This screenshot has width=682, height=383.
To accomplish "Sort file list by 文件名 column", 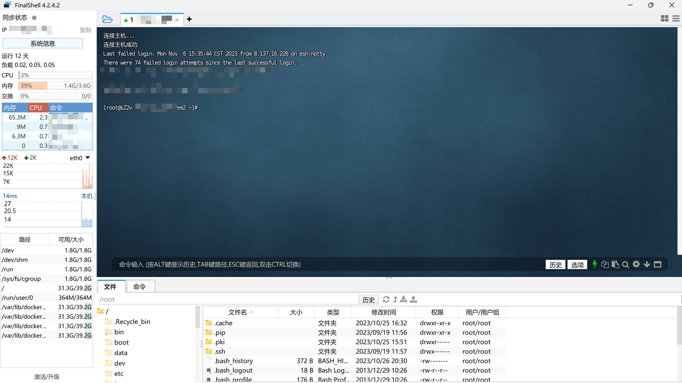I will point(240,312).
